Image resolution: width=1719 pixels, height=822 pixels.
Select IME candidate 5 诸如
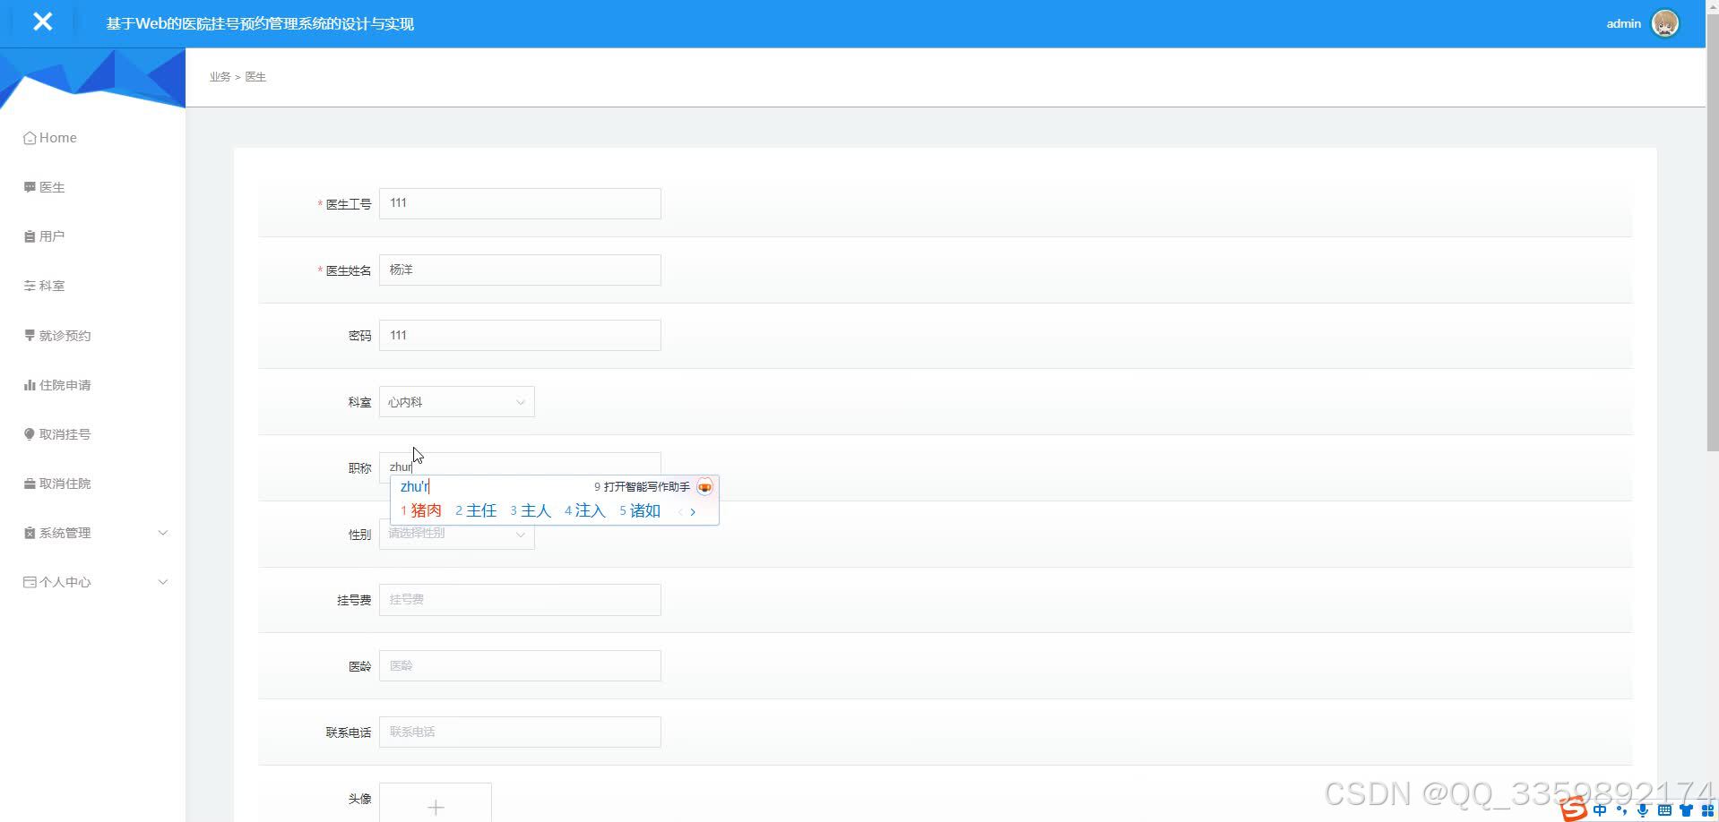click(640, 510)
